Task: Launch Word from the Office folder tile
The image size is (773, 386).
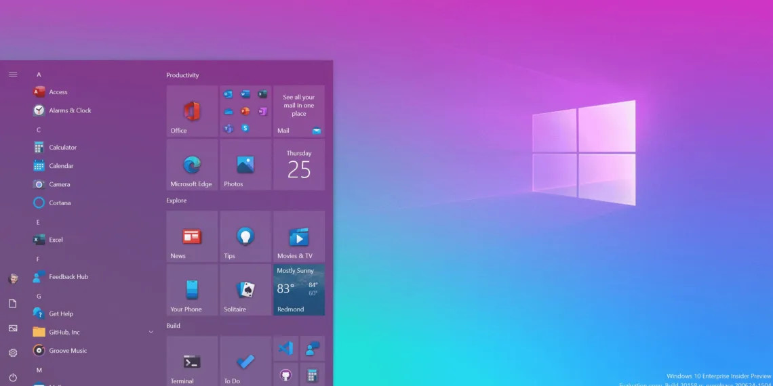Action: tap(245, 94)
